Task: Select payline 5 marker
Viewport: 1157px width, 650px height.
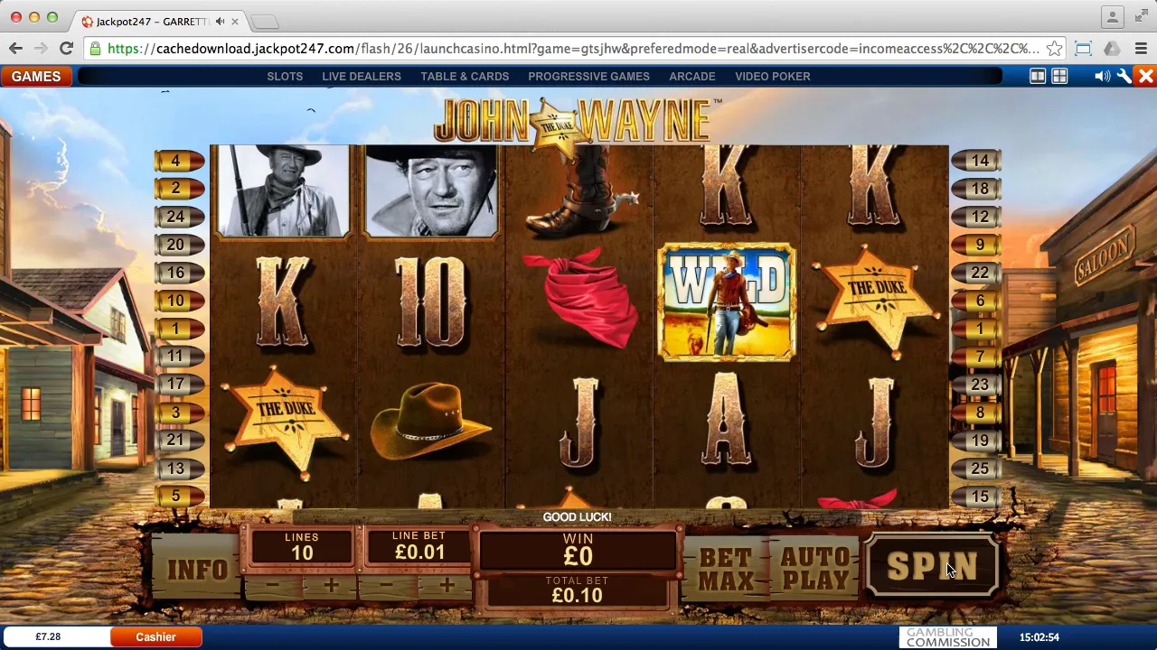Action: pyautogui.click(x=178, y=497)
